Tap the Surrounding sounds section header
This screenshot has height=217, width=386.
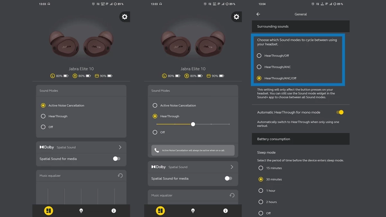300,26
